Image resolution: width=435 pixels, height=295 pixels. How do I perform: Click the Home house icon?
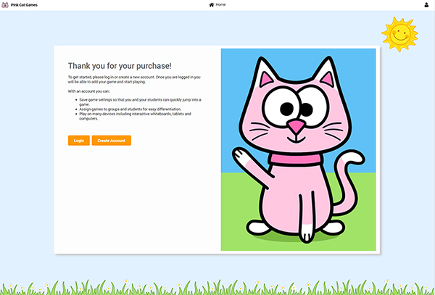pyautogui.click(x=212, y=4)
